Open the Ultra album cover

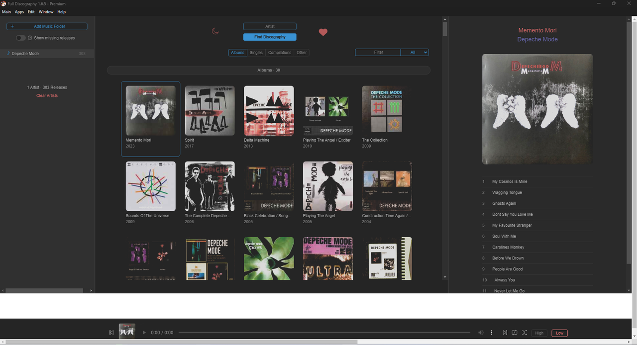328,259
